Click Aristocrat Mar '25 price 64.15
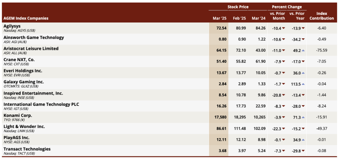Viewport: 339px width, 160px height. click(221, 51)
